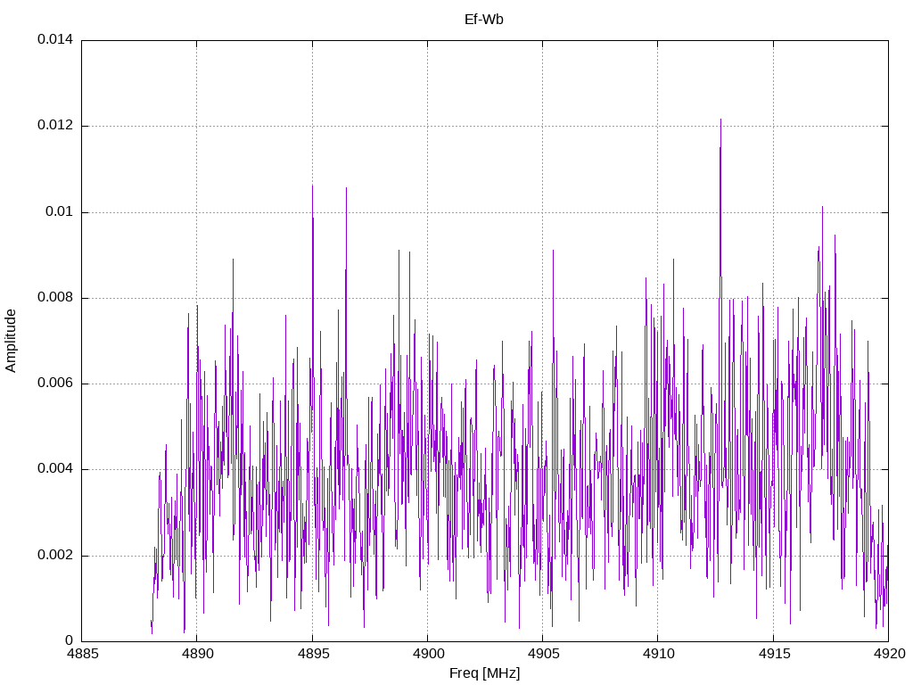The height and width of the screenshot is (685, 913).
Task: Click y-axis tick value 0.006
Action: (55, 384)
